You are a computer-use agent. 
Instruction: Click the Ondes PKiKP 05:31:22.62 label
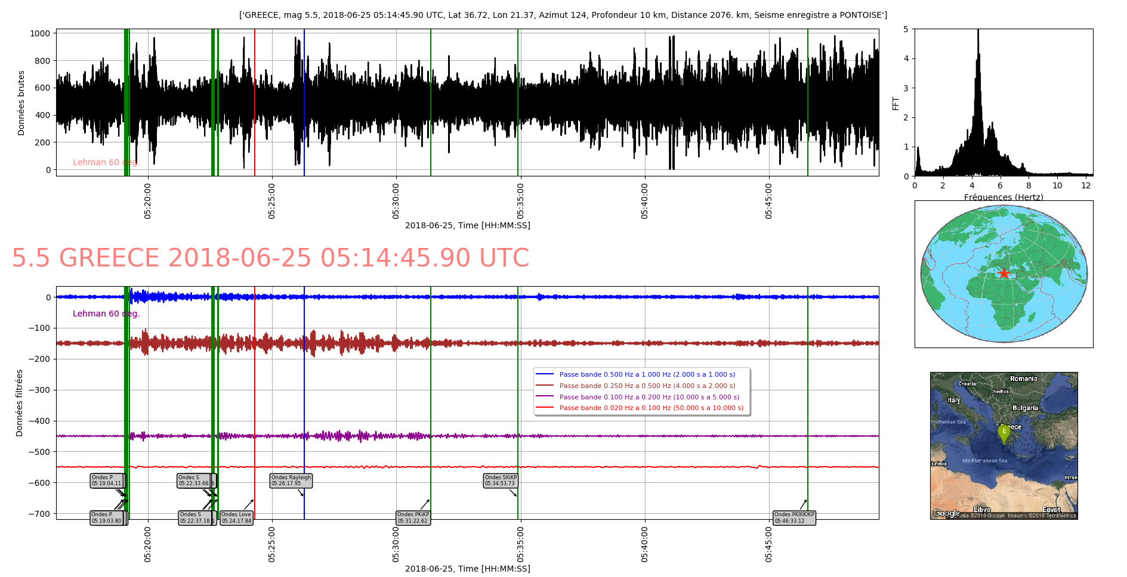[413, 517]
